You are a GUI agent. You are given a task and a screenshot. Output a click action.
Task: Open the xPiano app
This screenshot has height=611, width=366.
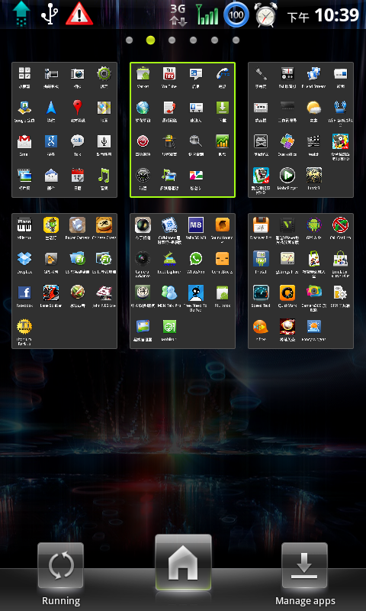(24, 225)
